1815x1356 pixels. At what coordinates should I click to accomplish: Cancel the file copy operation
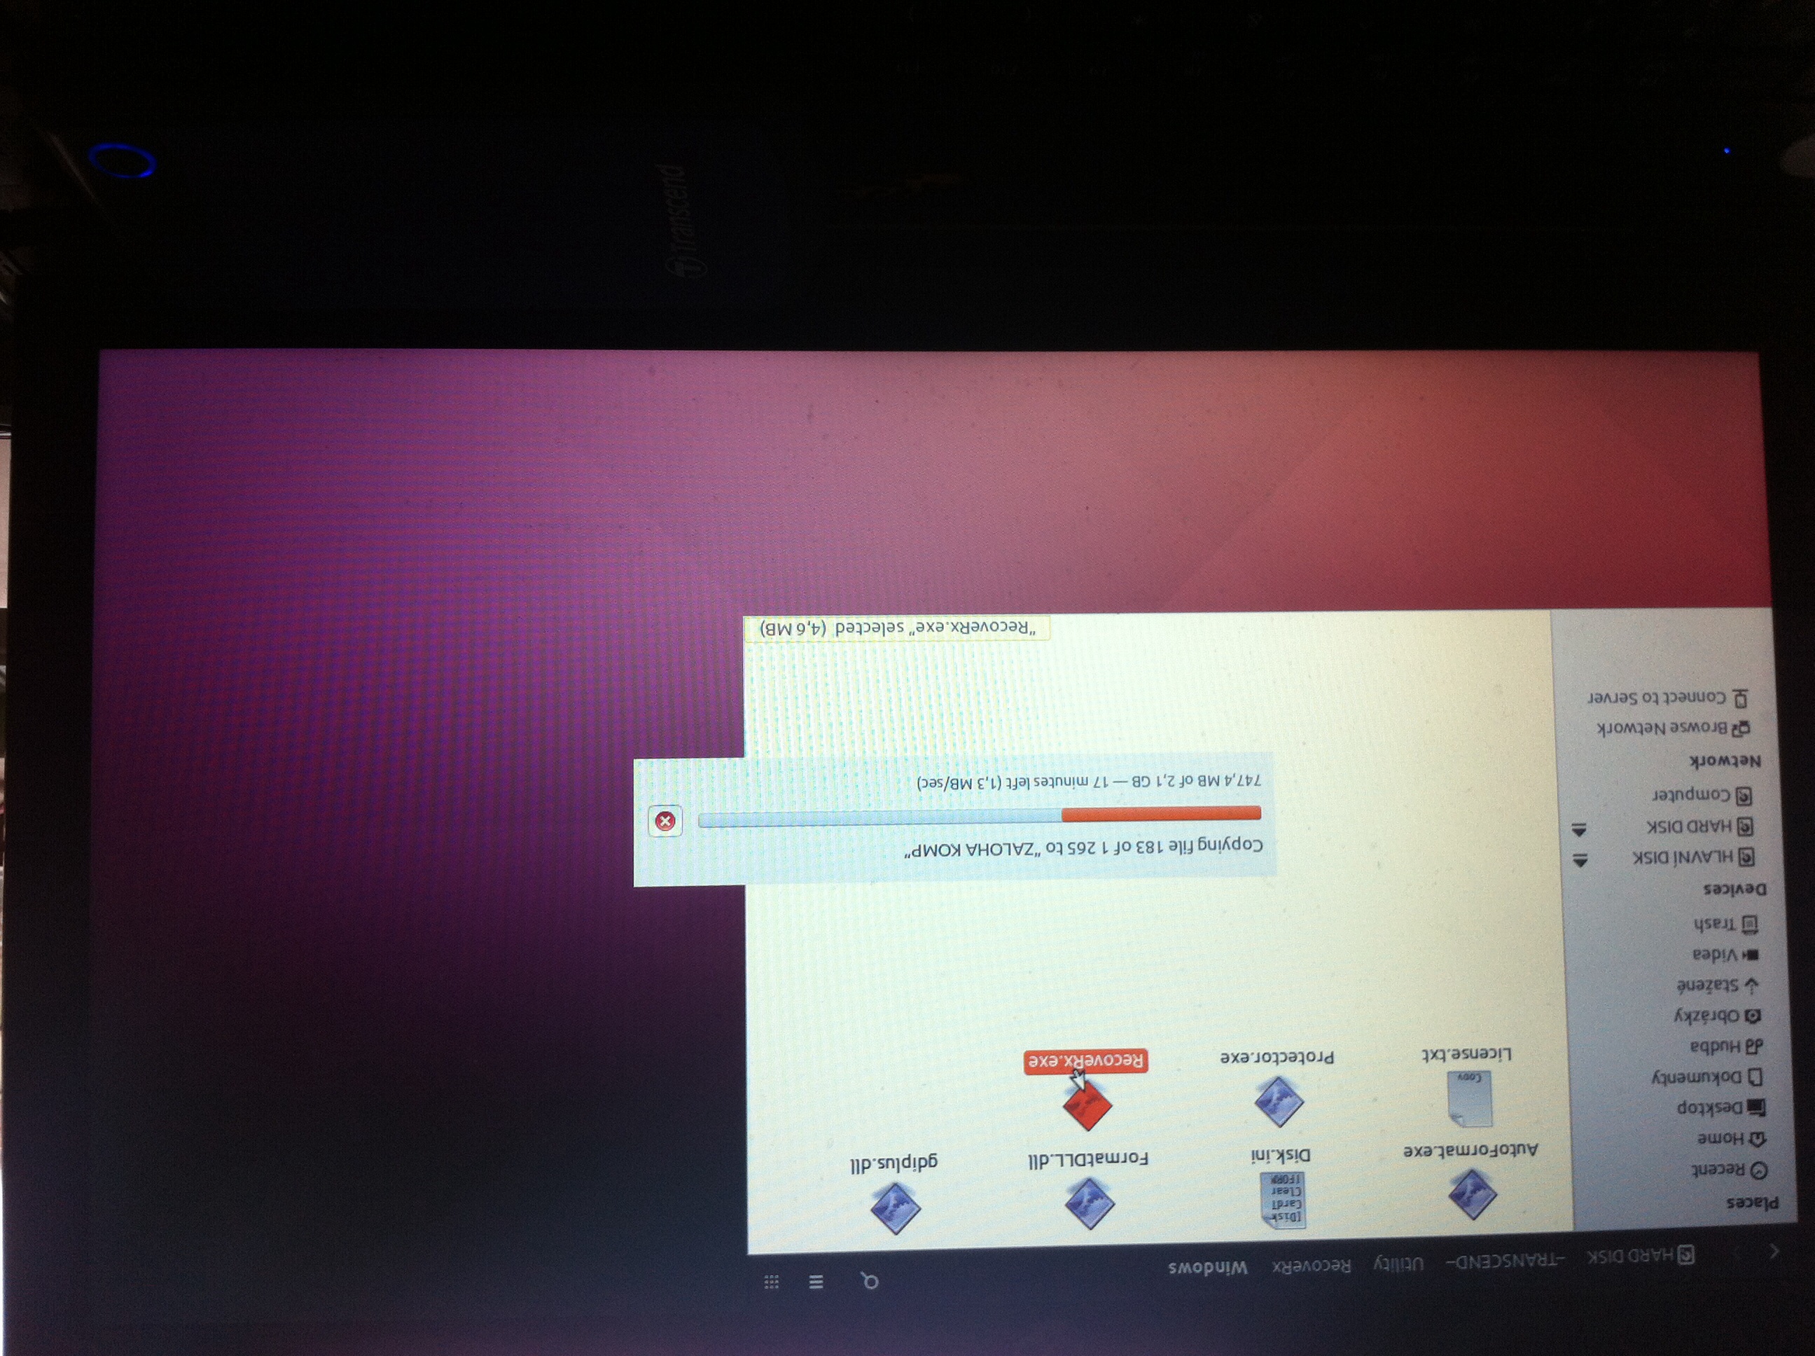click(665, 821)
